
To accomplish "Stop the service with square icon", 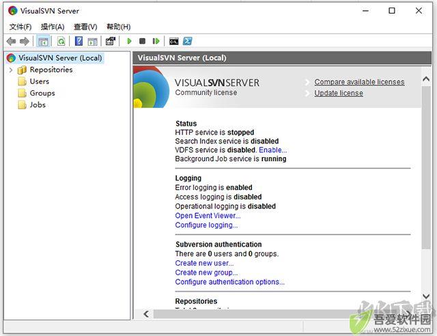I will coord(142,41).
